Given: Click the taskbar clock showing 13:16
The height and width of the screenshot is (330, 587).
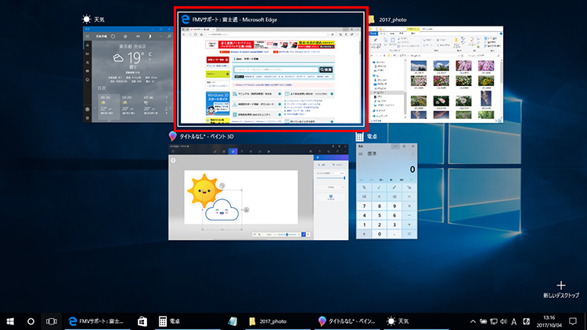Looking at the screenshot, I should click(547, 321).
